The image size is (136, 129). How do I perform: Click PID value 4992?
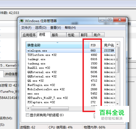(94, 55)
